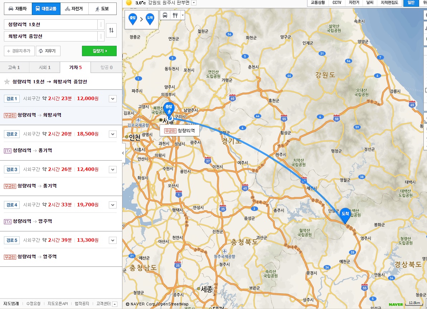
Task: Click the favorite star beside route title
Action: [7, 82]
